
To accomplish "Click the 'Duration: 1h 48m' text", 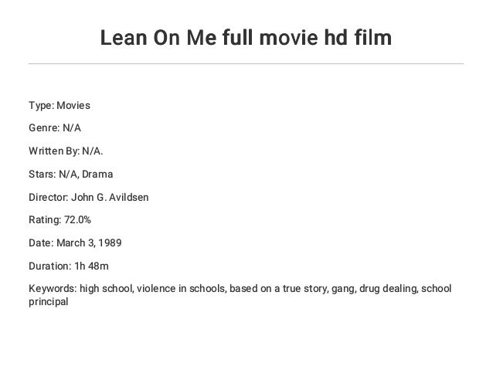I will pyautogui.click(x=69, y=265).
